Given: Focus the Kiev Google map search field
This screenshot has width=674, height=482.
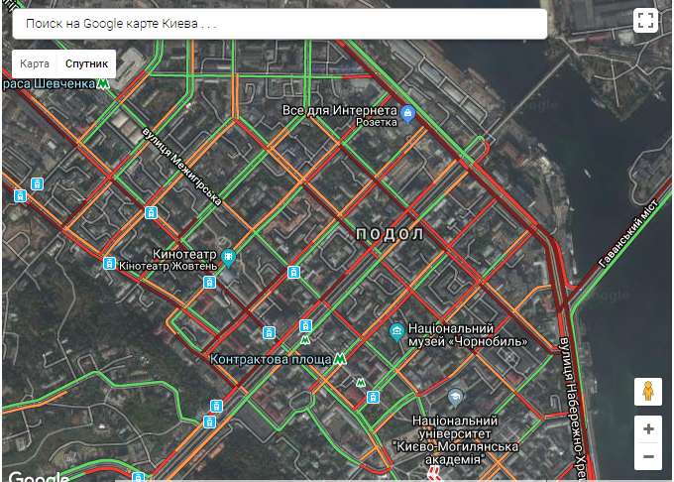Looking at the screenshot, I should coord(278,23).
